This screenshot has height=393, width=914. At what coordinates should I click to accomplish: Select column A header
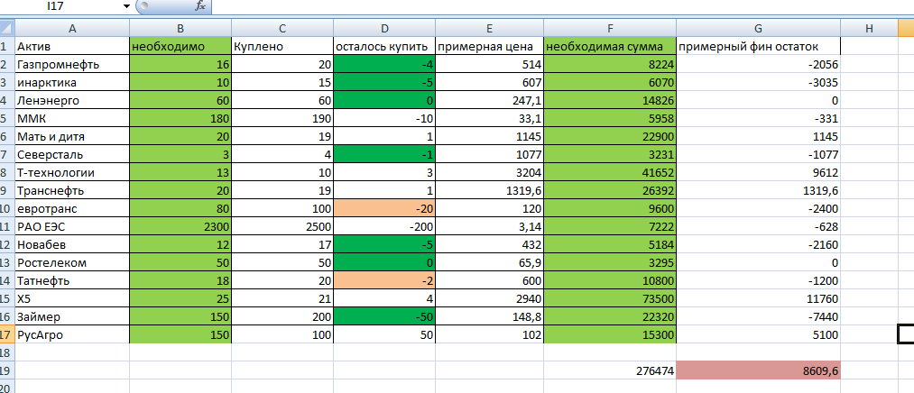pos(71,28)
